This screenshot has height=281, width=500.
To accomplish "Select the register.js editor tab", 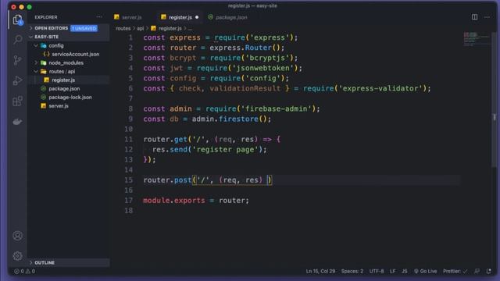I will click(x=180, y=17).
